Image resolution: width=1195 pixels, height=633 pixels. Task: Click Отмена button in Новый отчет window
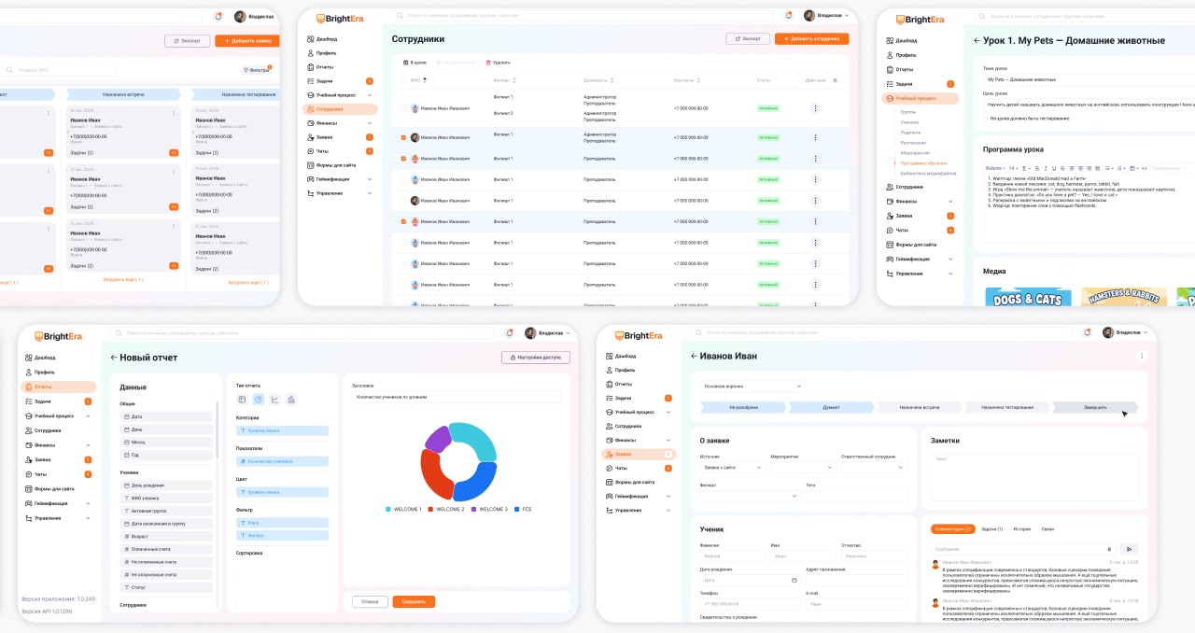coord(370,601)
